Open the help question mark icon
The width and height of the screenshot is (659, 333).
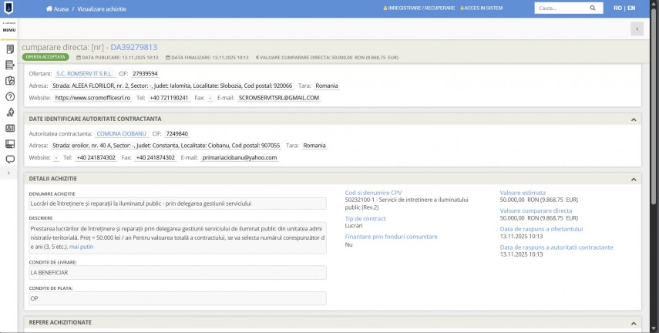10,96
